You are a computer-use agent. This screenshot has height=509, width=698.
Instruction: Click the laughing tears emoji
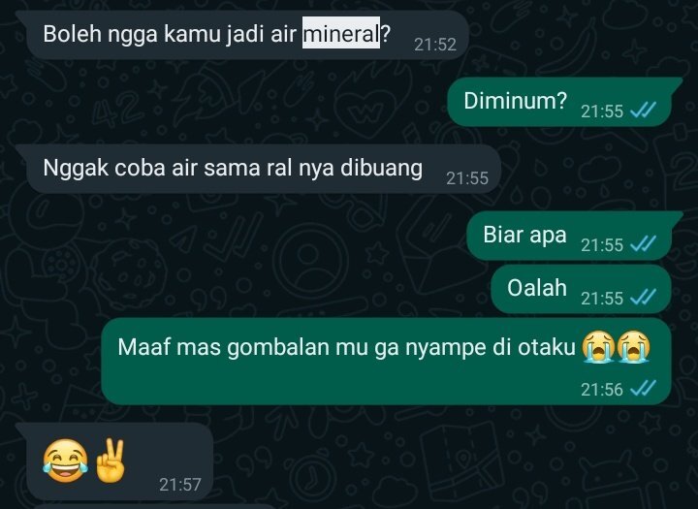pyautogui.click(x=66, y=461)
